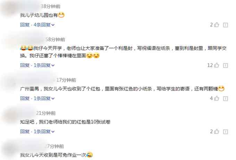The width and height of the screenshot is (236, 160).
Task: Expand 1条回复 under the 58-minute comment
Action: coord(44,65)
